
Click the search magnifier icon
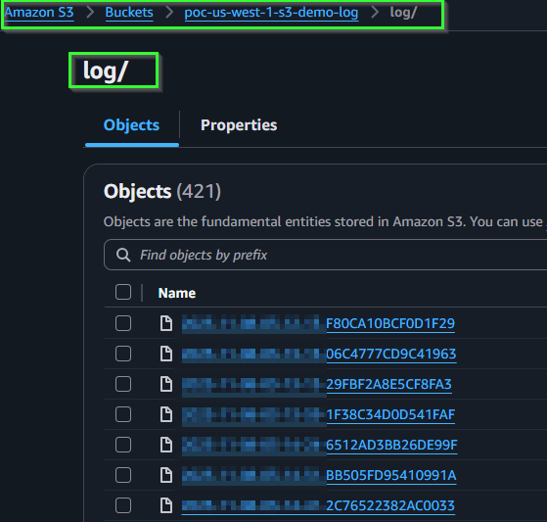click(123, 255)
